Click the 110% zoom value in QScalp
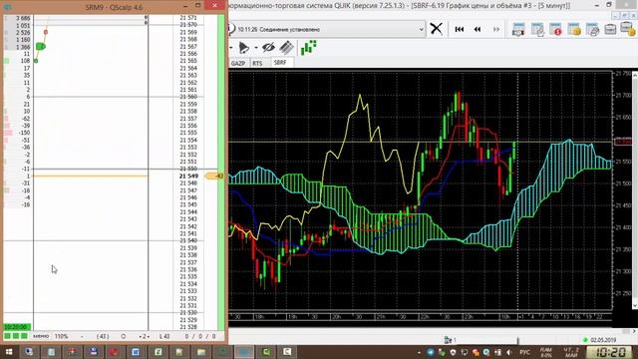This screenshot has width=638, height=359. (61, 336)
